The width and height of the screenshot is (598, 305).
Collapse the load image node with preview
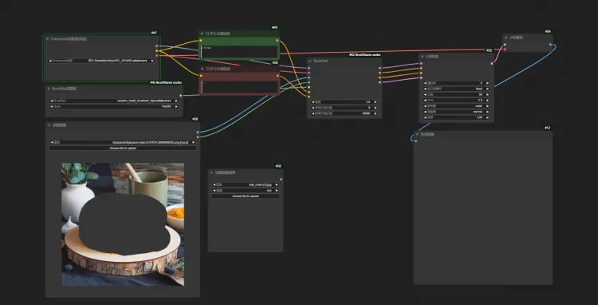[x=49, y=125]
